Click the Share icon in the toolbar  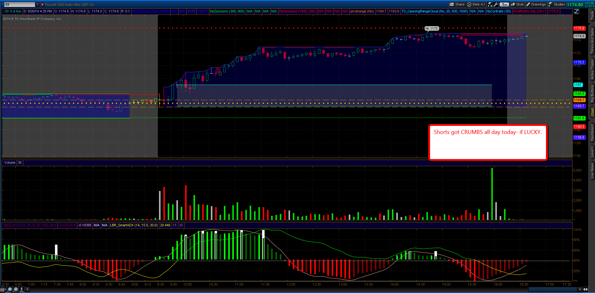[457, 4]
